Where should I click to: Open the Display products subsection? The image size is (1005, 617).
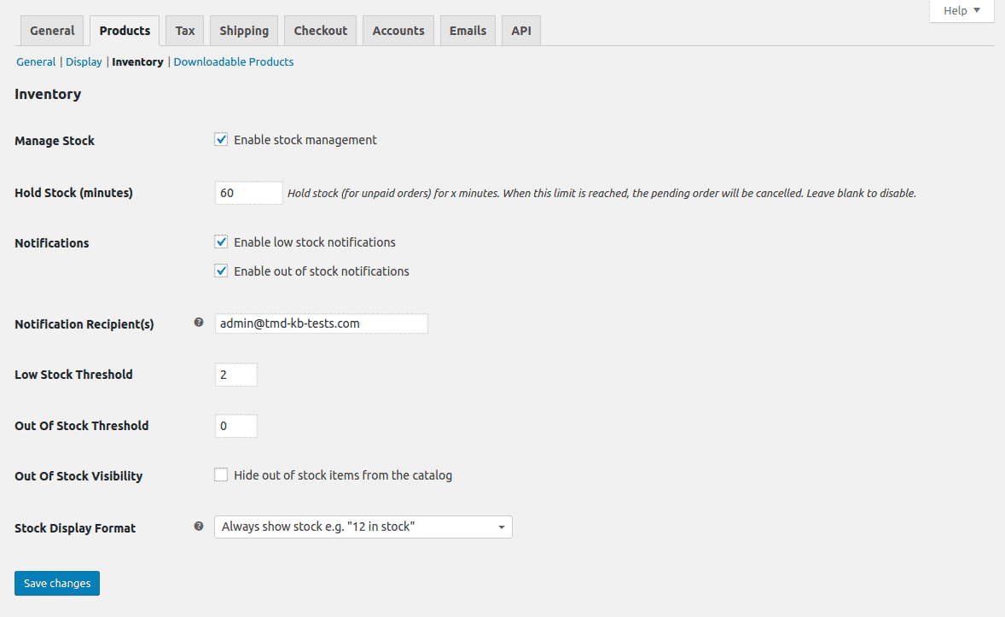pos(84,61)
